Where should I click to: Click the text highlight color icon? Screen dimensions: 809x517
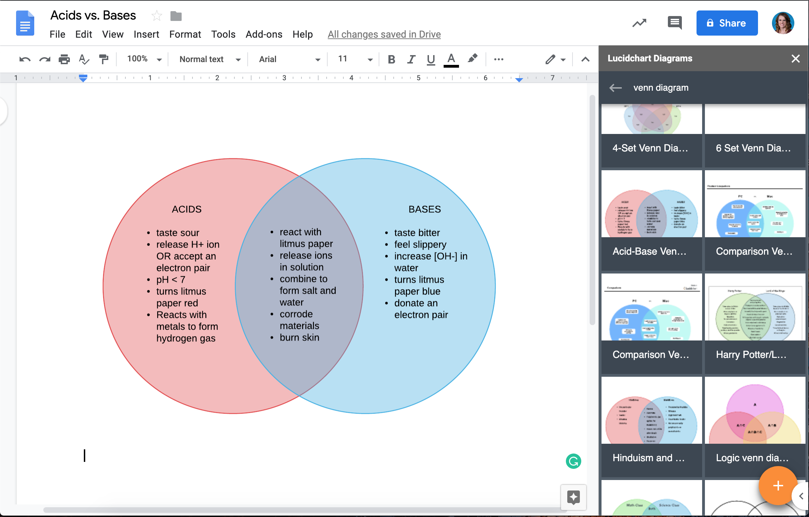pos(471,59)
